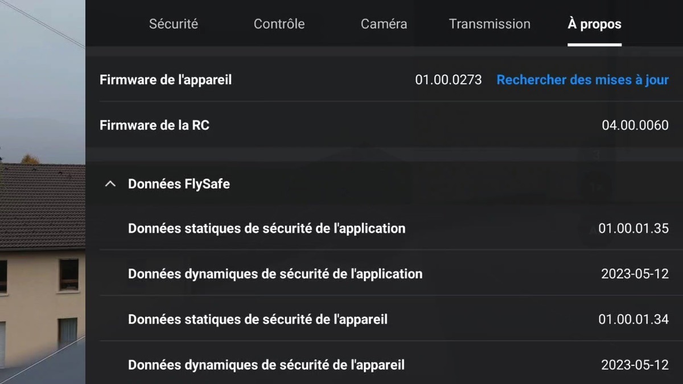The width and height of the screenshot is (683, 384).
Task: Select the Firmware de la RC row
Action: [384, 125]
